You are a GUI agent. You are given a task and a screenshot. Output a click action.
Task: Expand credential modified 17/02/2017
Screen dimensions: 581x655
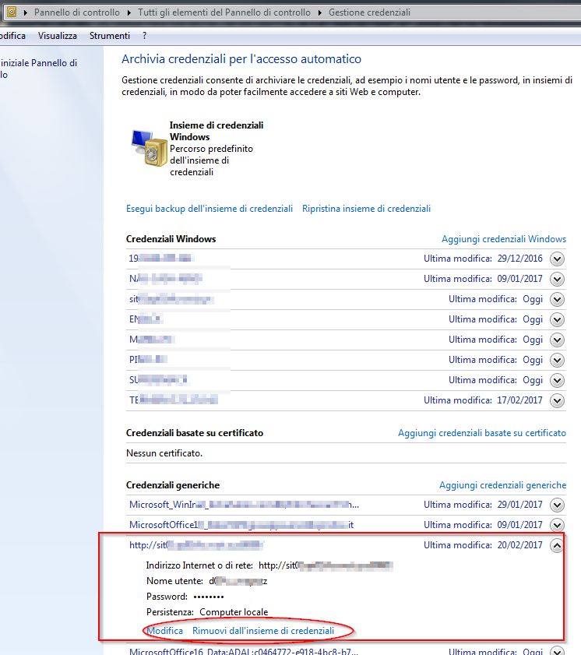click(557, 400)
